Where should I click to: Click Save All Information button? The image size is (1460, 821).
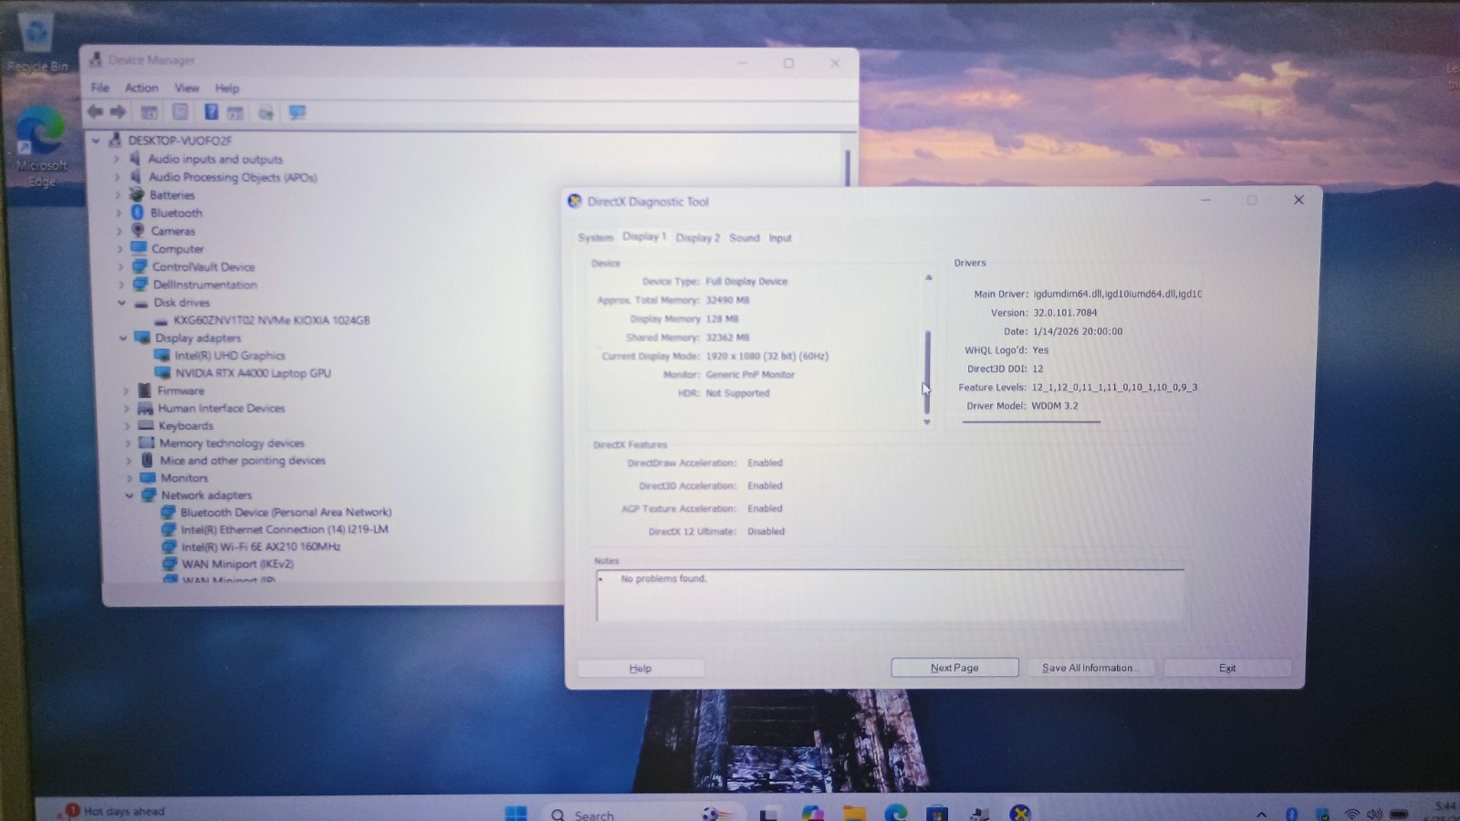[x=1090, y=668]
